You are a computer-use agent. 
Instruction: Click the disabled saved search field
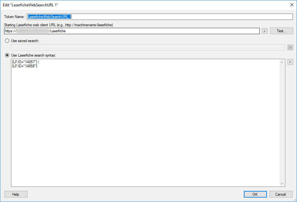[148, 47]
